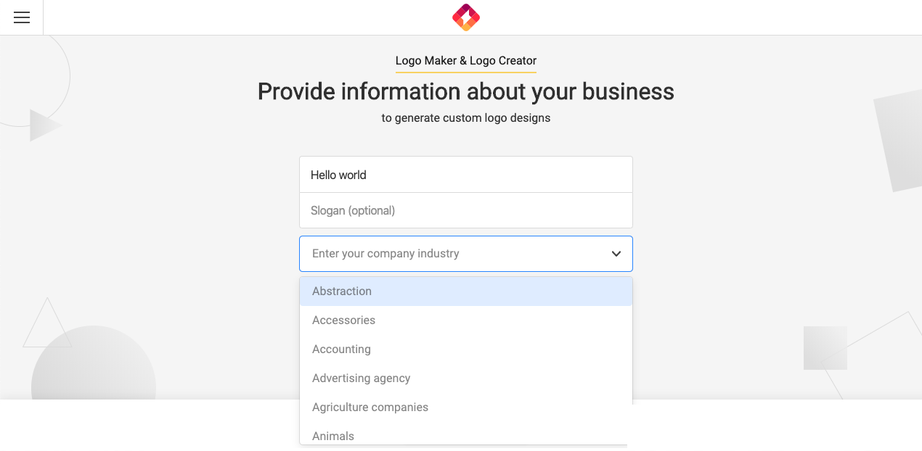This screenshot has width=922, height=451.
Task: Click the generate custom logo designs subtitle
Action: click(x=466, y=118)
